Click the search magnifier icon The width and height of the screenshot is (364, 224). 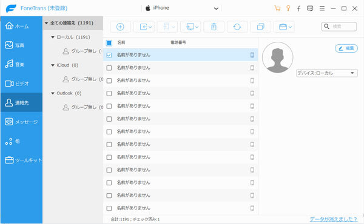point(326,27)
